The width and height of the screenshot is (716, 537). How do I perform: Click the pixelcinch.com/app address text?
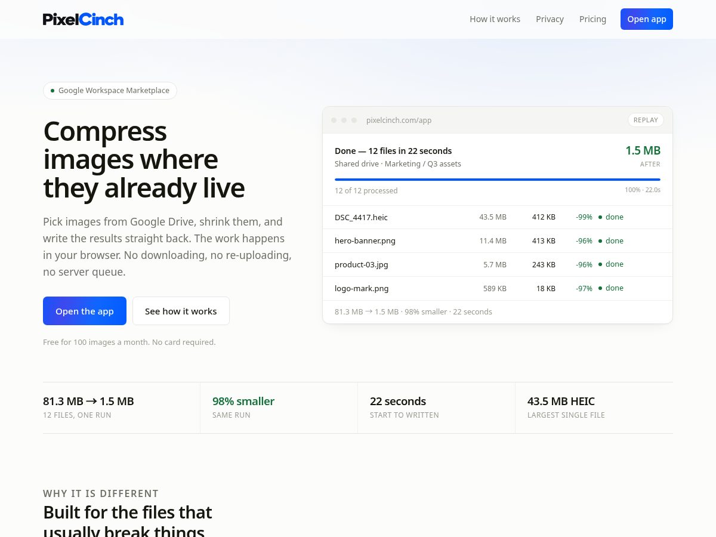[399, 120]
